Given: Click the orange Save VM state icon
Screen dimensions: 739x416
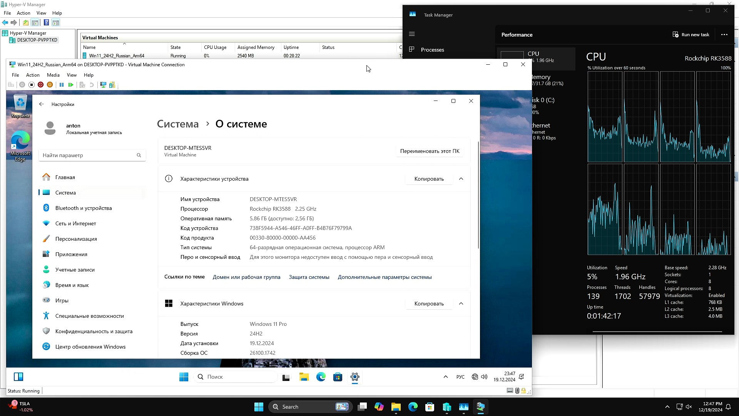Looking at the screenshot, I should click(x=50, y=85).
